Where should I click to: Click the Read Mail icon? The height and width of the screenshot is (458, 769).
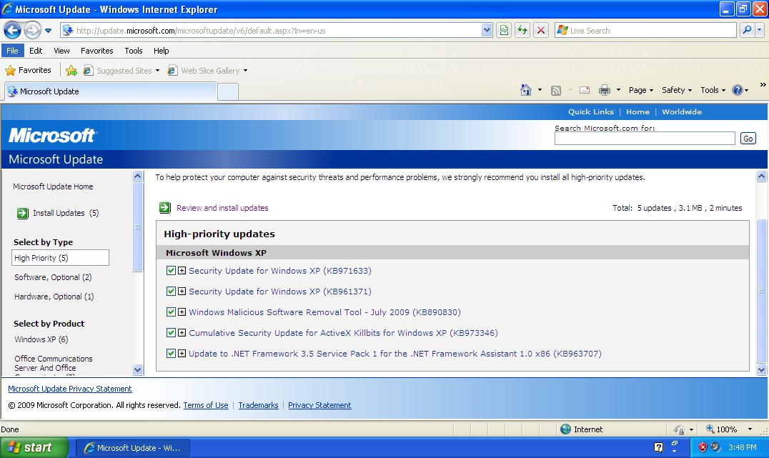[x=585, y=90]
